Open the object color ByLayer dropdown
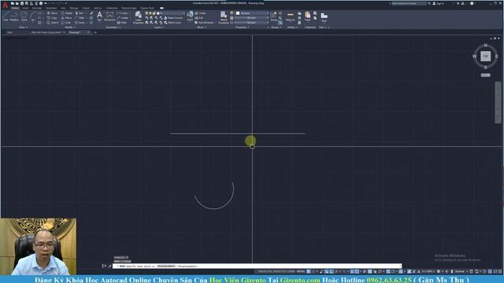This screenshot has width=504, height=283. pos(252,13)
